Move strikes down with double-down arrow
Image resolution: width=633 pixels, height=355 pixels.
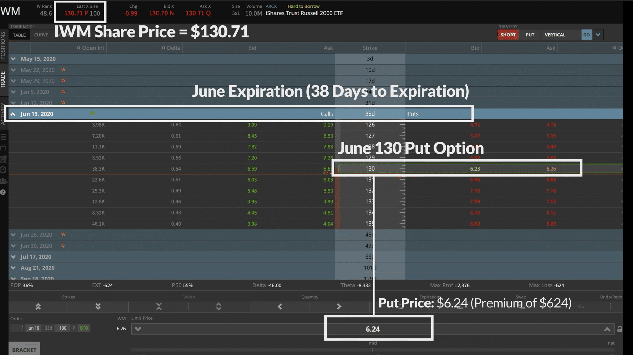[98, 307]
